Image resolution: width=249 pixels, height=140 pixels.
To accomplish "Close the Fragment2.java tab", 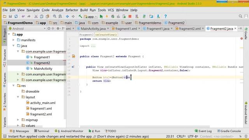I will tap(235, 28).
